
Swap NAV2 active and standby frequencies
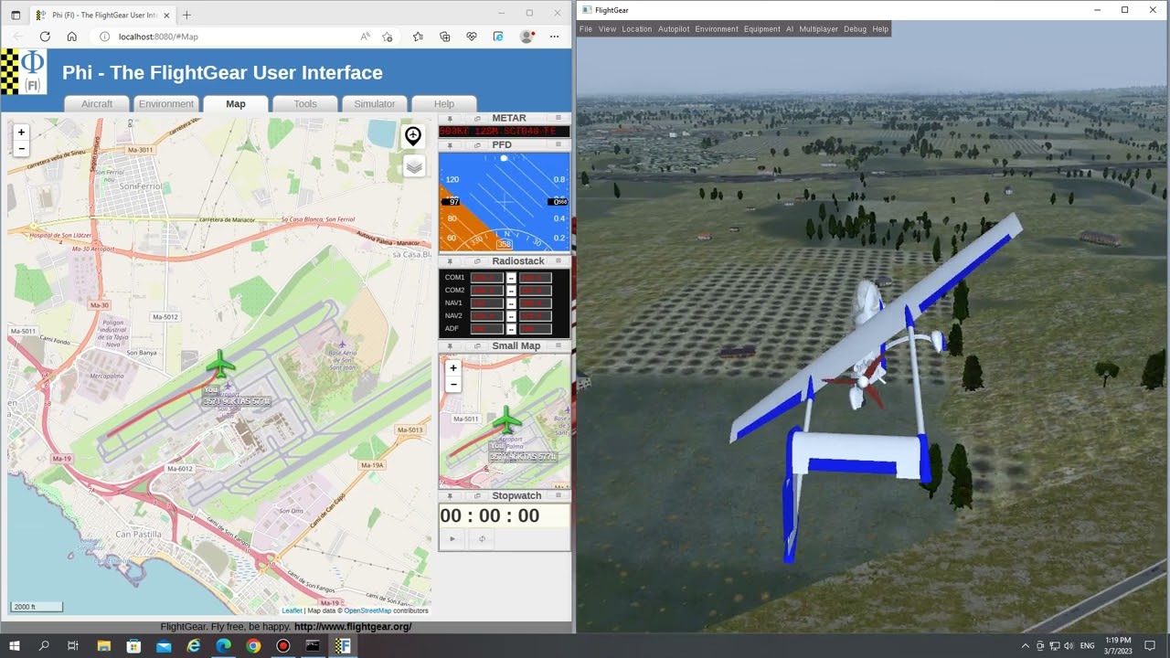click(x=511, y=316)
